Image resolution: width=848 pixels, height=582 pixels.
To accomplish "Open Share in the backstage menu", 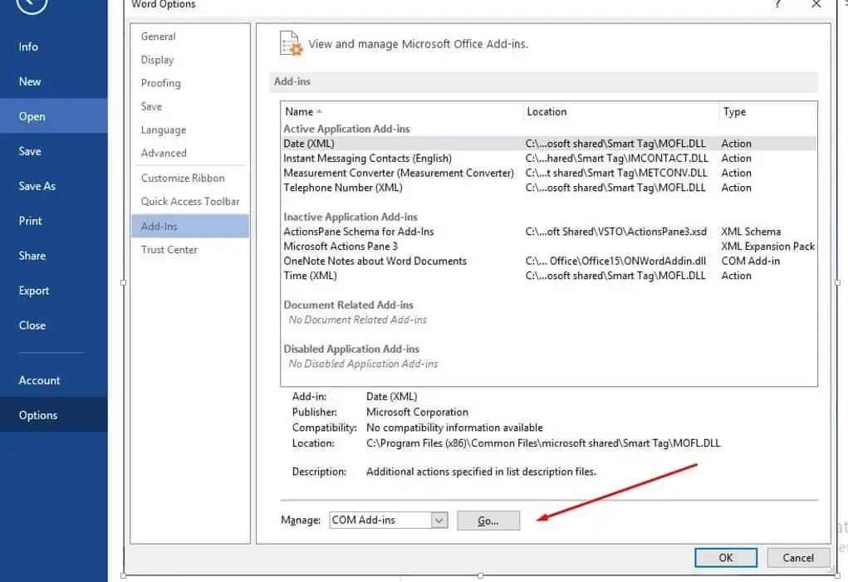I will pyautogui.click(x=53, y=256).
